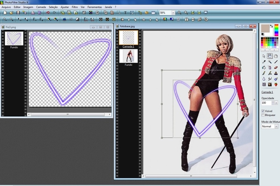This screenshot has width=280, height=186.
Task: Pick a color from rainbow spectrum strip
Action: (x=276, y=30)
